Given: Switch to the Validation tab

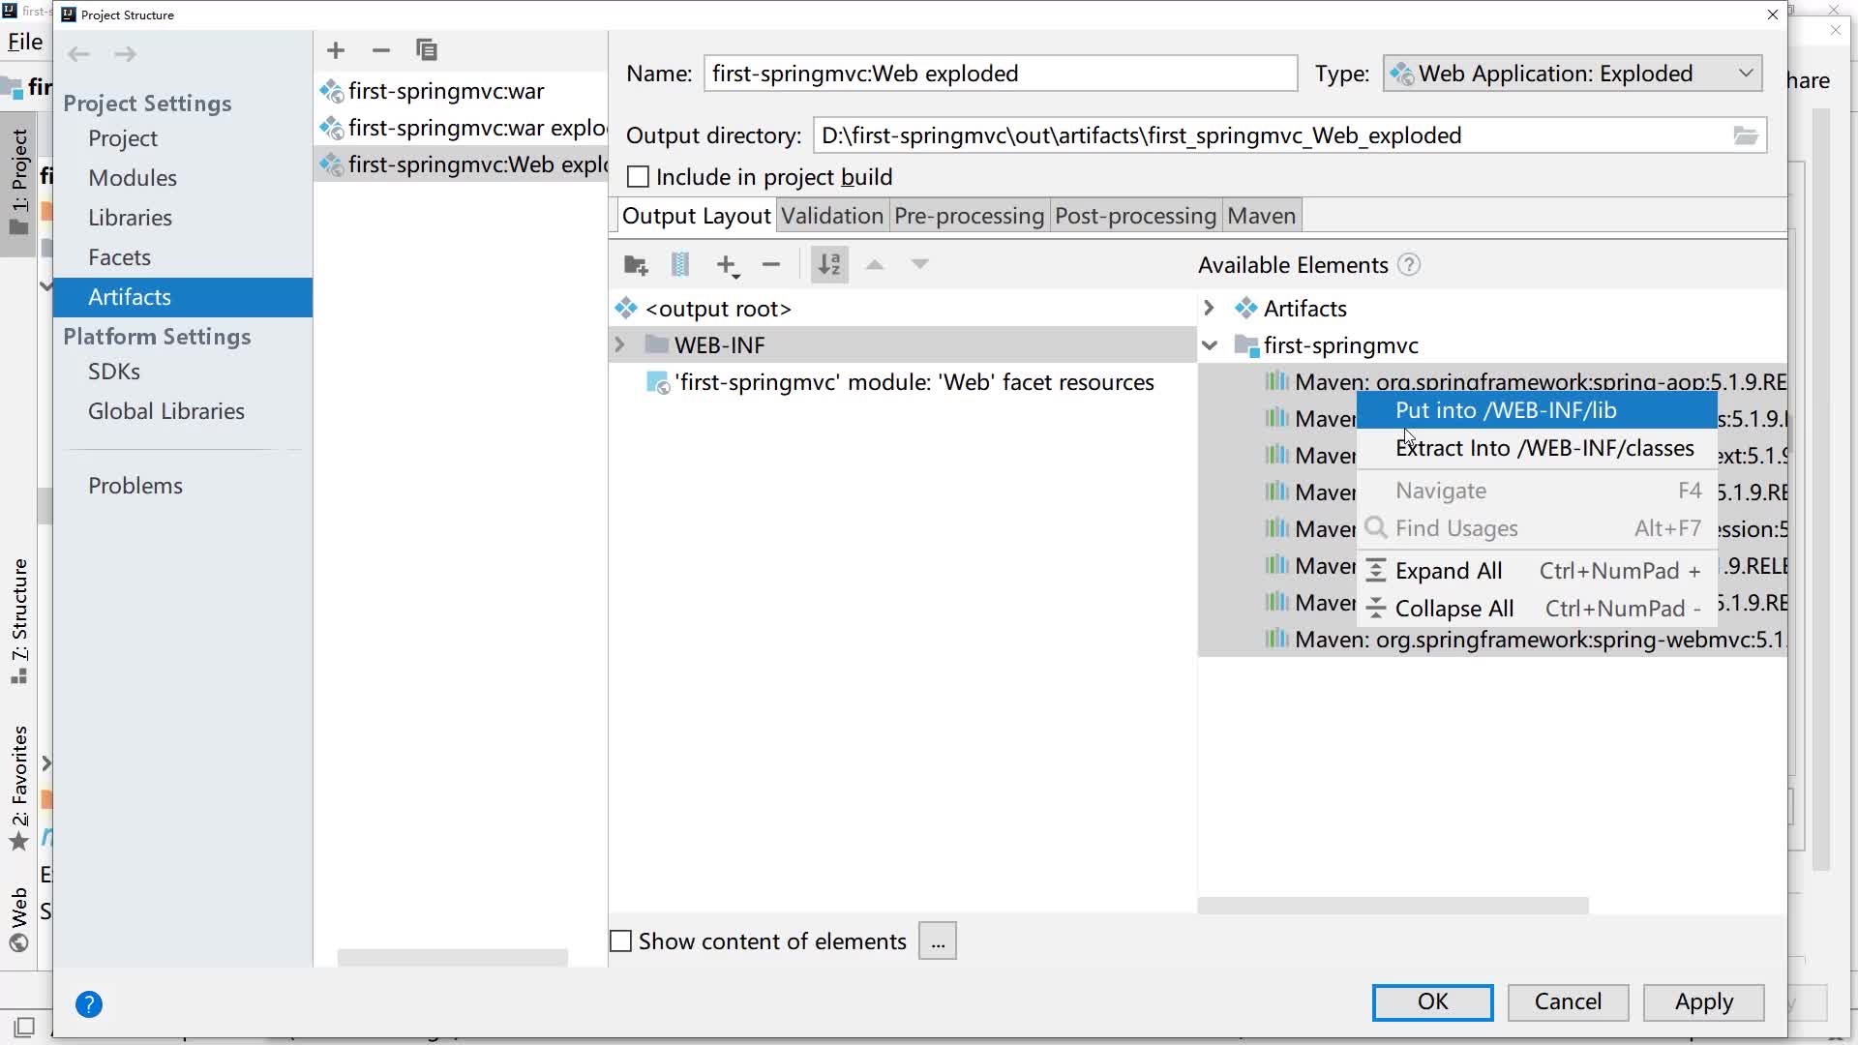Looking at the screenshot, I should (x=831, y=216).
